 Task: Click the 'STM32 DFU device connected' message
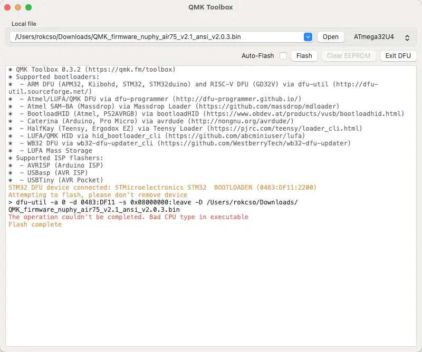(162, 188)
